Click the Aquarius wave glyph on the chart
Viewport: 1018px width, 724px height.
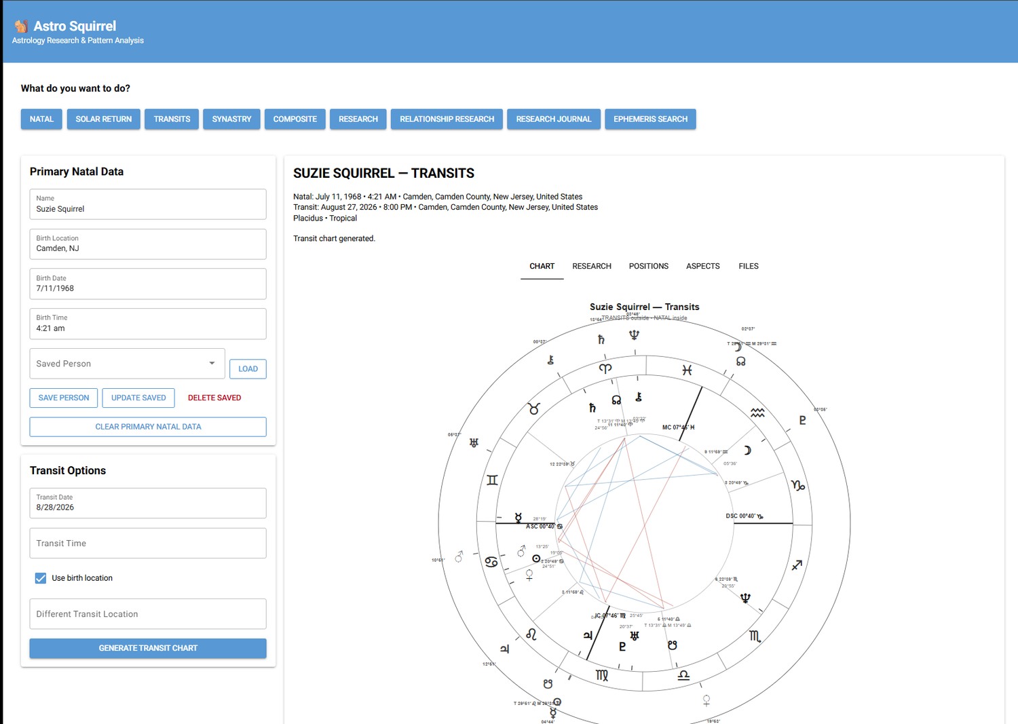coord(757,413)
